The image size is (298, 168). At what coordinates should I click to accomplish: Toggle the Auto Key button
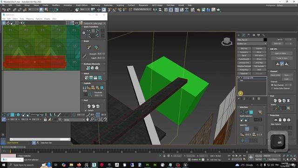tap(259, 156)
